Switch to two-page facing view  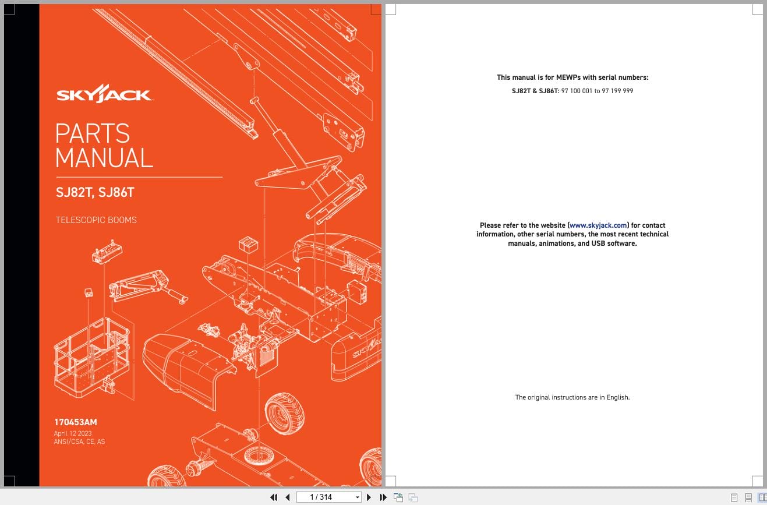coord(762,497)
